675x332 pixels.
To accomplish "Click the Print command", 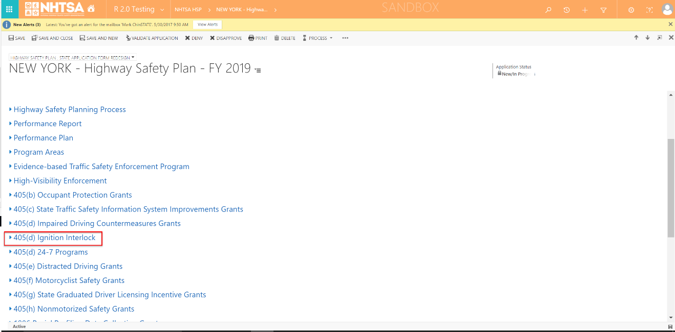I will [x=258, y=38].
